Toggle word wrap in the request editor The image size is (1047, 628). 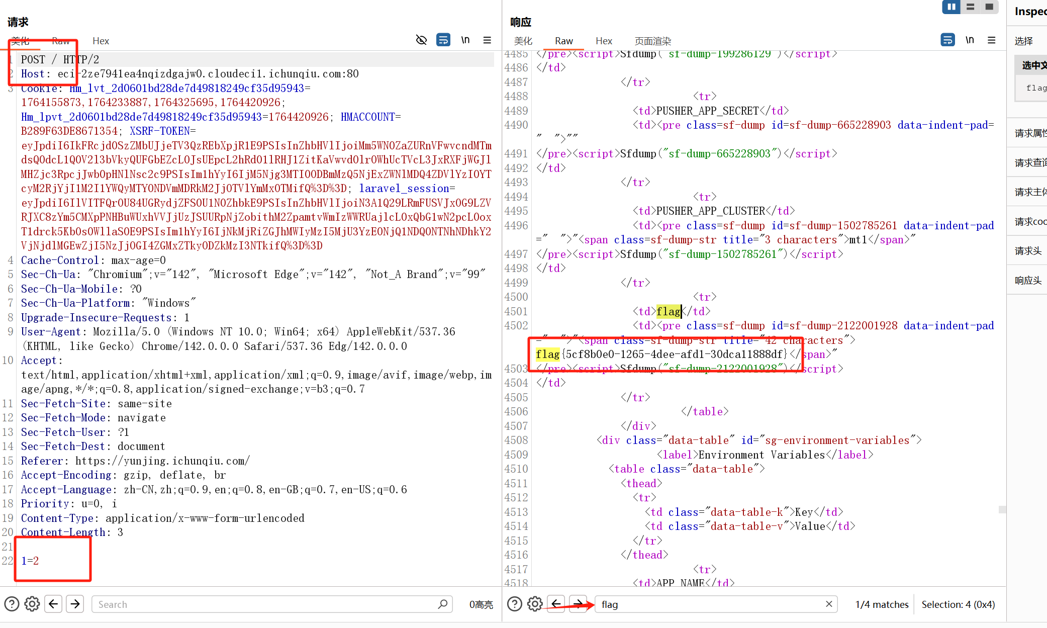(443, 40)
